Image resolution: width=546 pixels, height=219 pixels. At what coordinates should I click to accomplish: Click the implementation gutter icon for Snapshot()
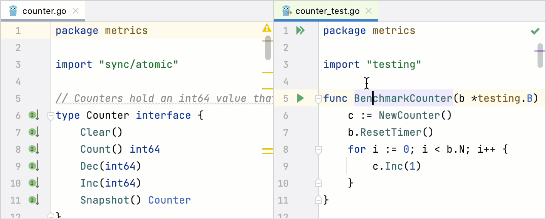pyautogui.click(x=34, y=200)
